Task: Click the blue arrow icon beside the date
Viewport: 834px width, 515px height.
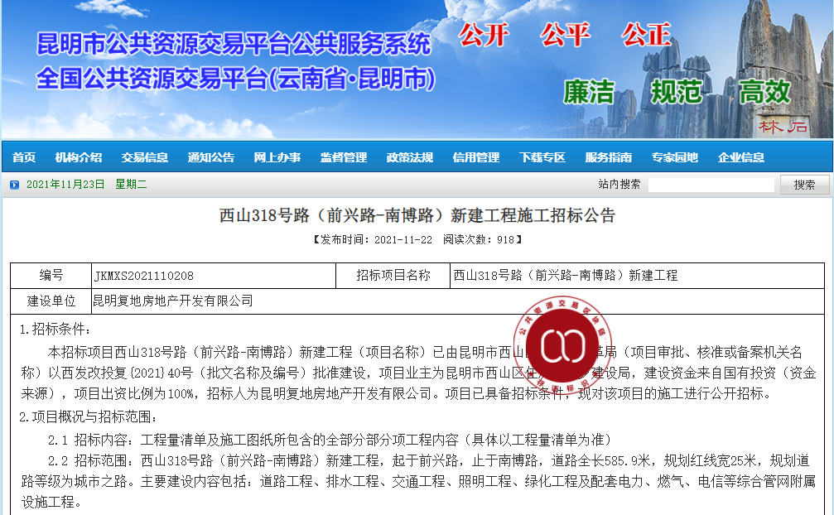Action: pyautogui.click(x=14, y=185)
